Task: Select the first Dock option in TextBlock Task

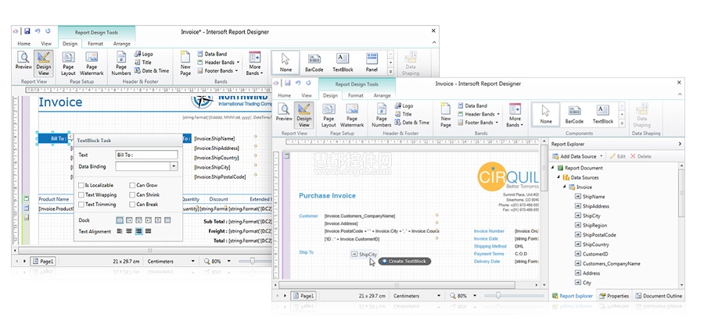Action: [120, 220]
